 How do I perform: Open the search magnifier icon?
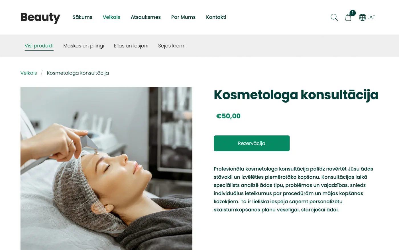pyautogui.click(x=334, y=17)
